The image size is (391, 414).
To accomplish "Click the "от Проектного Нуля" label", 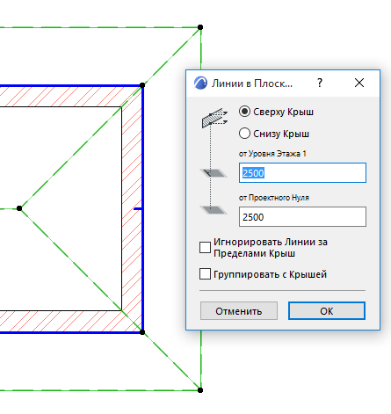I will (x=274, y=198).
